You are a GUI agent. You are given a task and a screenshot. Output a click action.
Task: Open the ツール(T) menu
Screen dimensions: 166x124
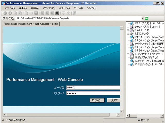(78, 8)
